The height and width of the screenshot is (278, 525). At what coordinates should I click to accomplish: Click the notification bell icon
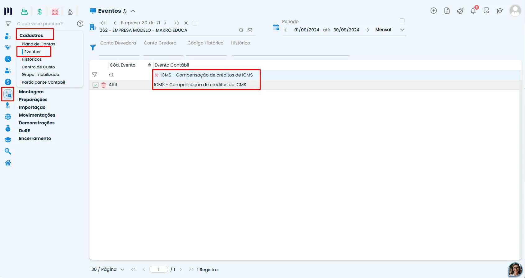coord(473,11)
